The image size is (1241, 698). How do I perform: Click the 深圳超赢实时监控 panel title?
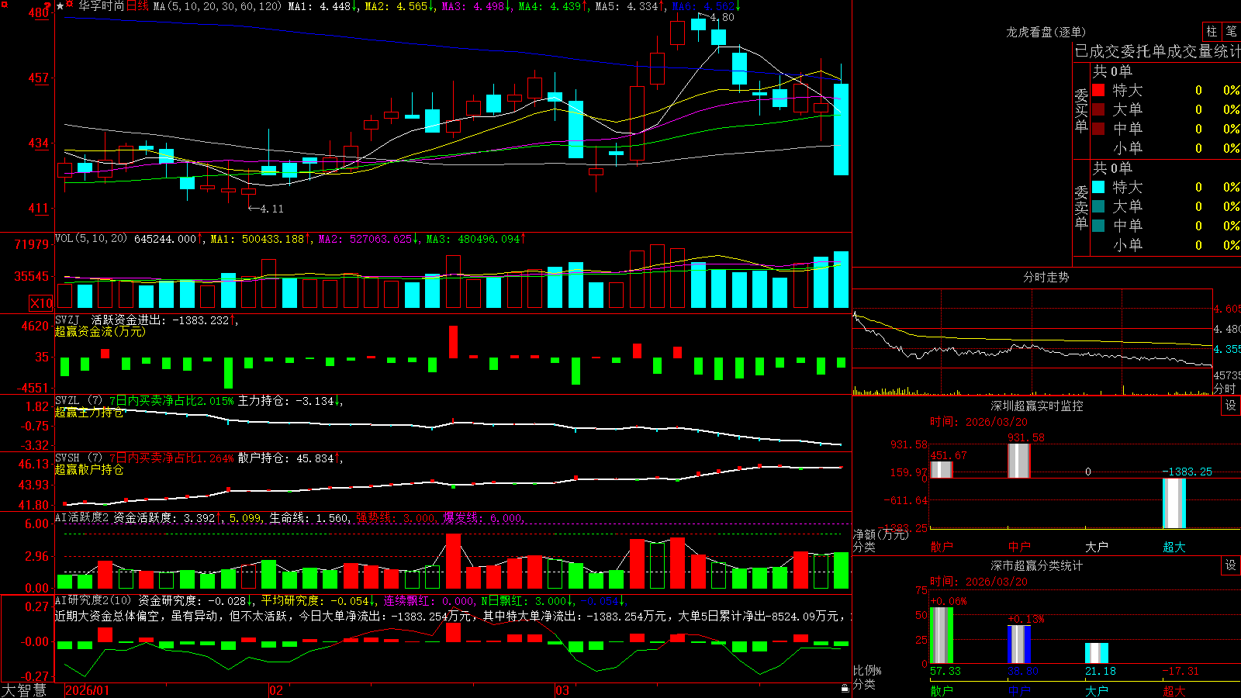click(1037, 406)
